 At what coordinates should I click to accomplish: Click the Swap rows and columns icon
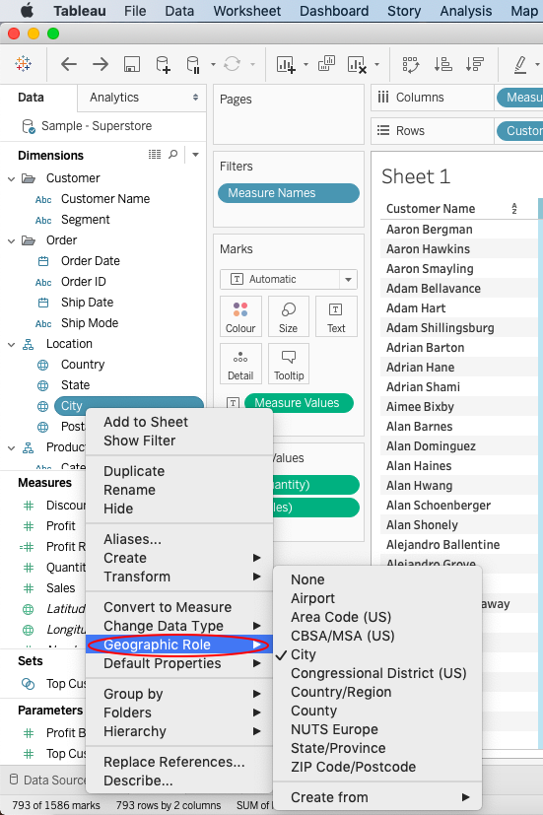(x=411, y=64)
